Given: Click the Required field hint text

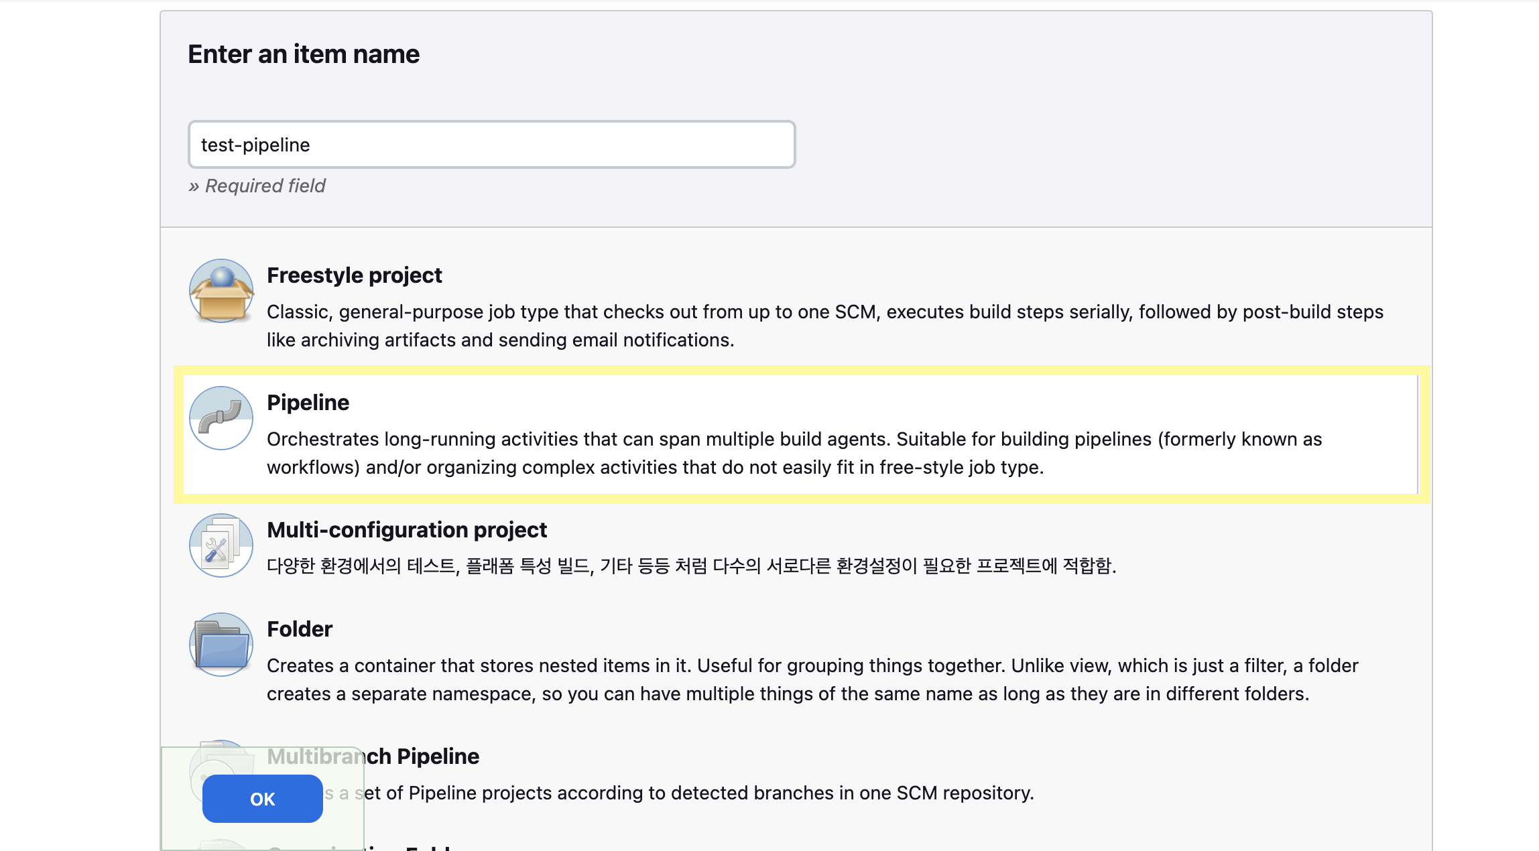Looking at the screenshot, I should [x=257, y=186].
